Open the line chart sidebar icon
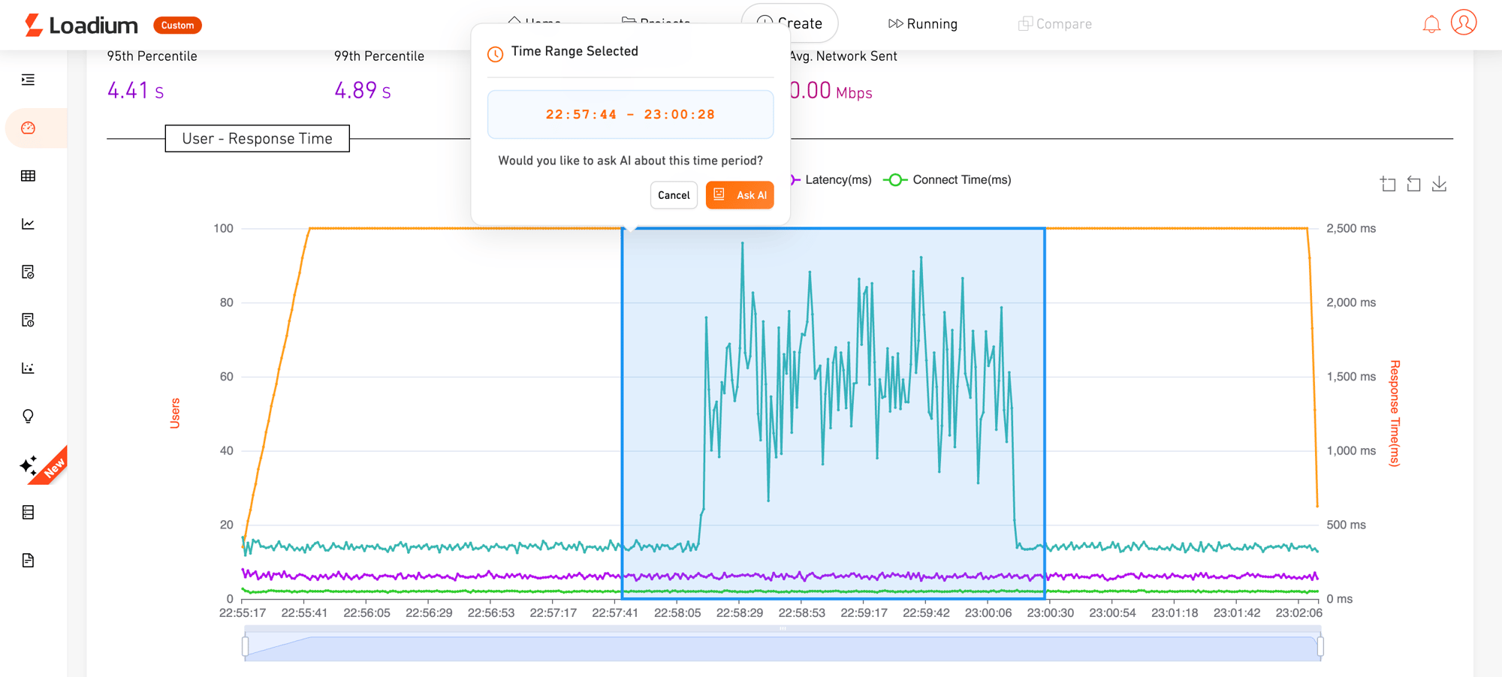1502x677 pixels. (x=29, y=224)
